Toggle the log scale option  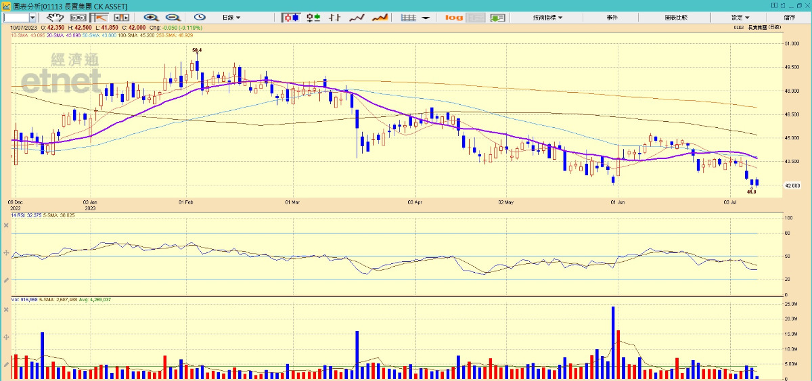click(455, 18)
